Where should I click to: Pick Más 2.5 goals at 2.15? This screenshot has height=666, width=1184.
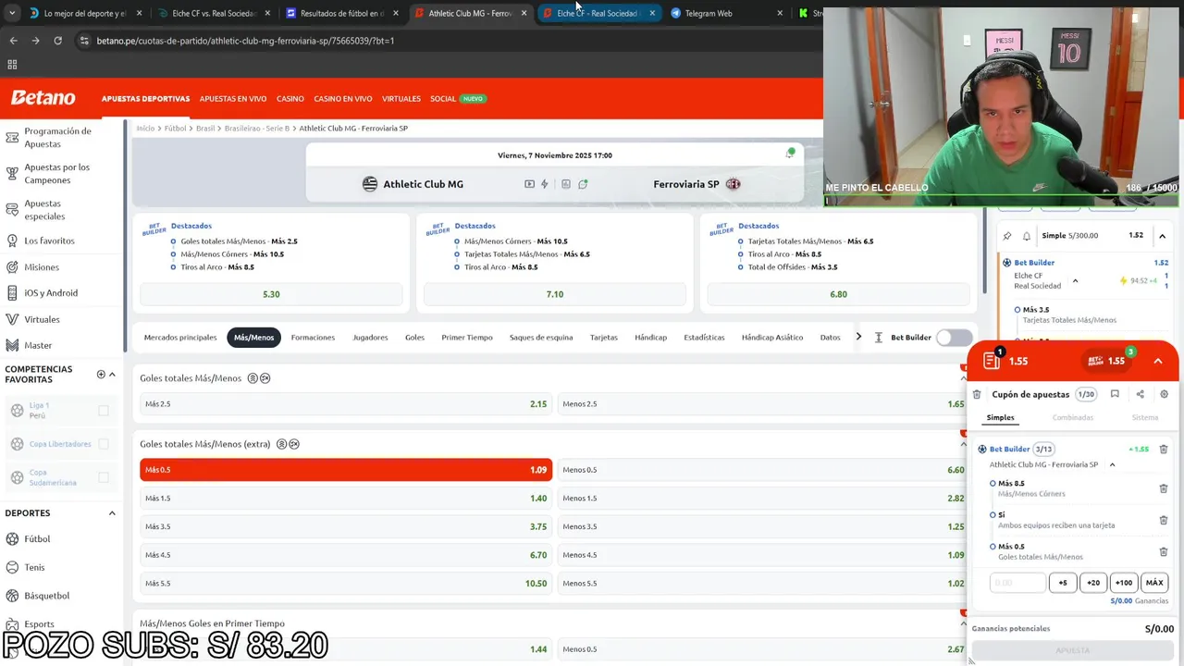346,404
